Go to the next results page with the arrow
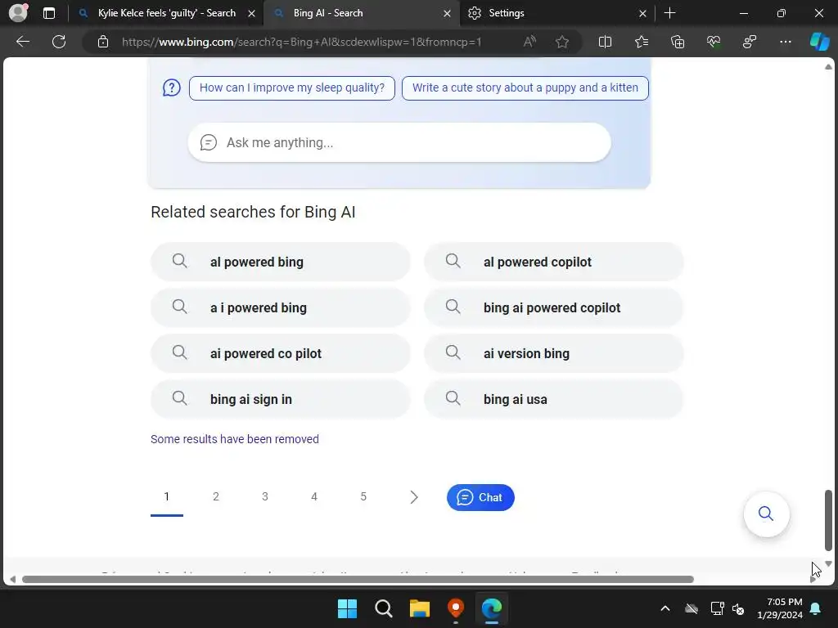This screenshot has width=838, height=628. (413, 497)
